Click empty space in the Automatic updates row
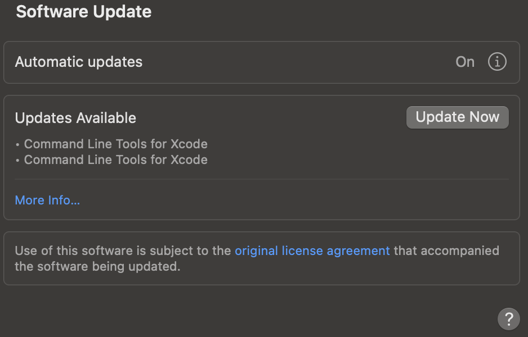This screenshot has height=337, width=528. point(296,62)
